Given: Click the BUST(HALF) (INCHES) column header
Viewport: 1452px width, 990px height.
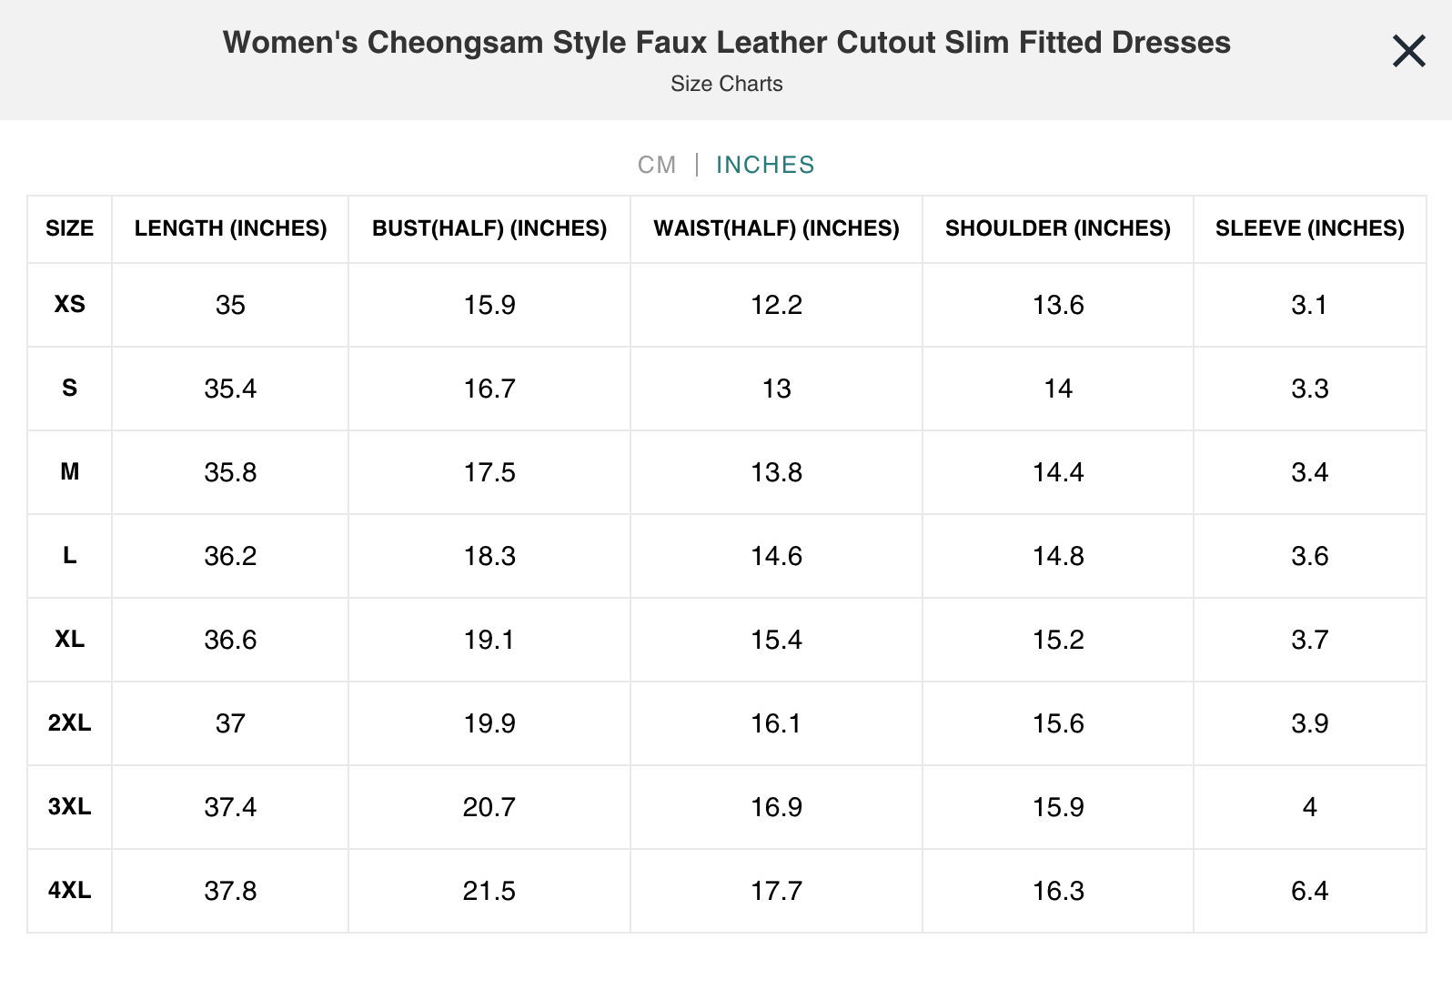Looking at the screenshot, I should pos(489,228).
